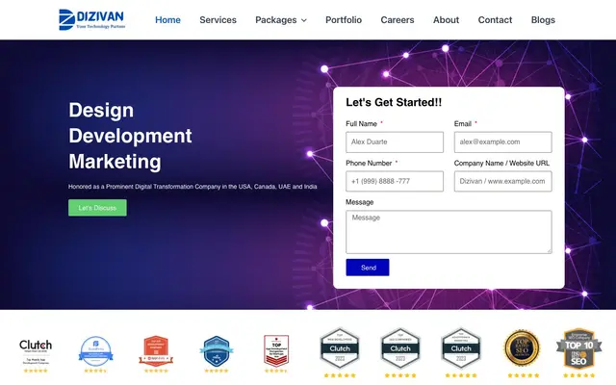
Task: Click the Dizivan logo in the header
Action: (92, 19)
